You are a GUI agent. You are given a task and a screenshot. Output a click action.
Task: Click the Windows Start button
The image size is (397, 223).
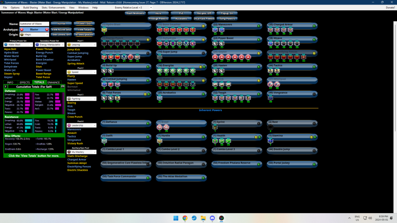tap(176, 218)
